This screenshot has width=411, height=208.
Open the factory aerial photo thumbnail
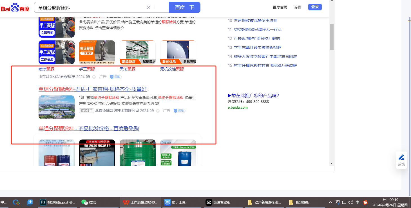(57, 107)
